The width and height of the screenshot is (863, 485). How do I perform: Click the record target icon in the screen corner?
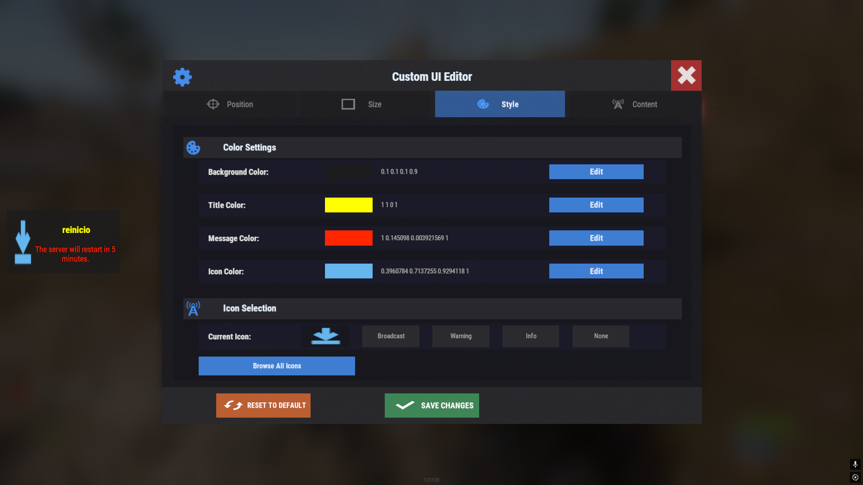(855, 477)
